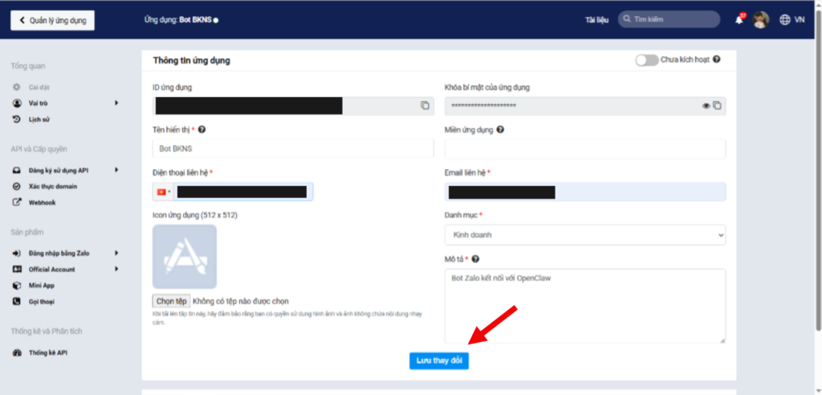
Task: Click the Thống kê API dashboard icon
Action: tap(17, 353)
